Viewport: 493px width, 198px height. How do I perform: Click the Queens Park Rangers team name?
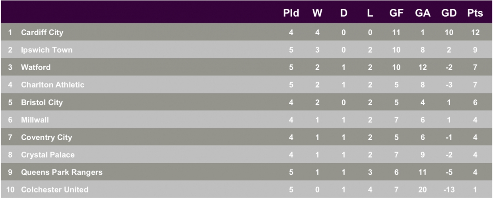tap(62, 172)
